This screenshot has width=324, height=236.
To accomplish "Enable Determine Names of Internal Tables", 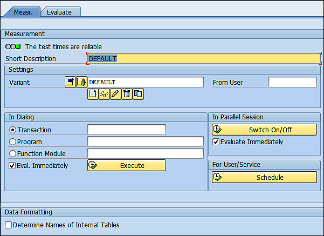I will (x=8, y=225).
